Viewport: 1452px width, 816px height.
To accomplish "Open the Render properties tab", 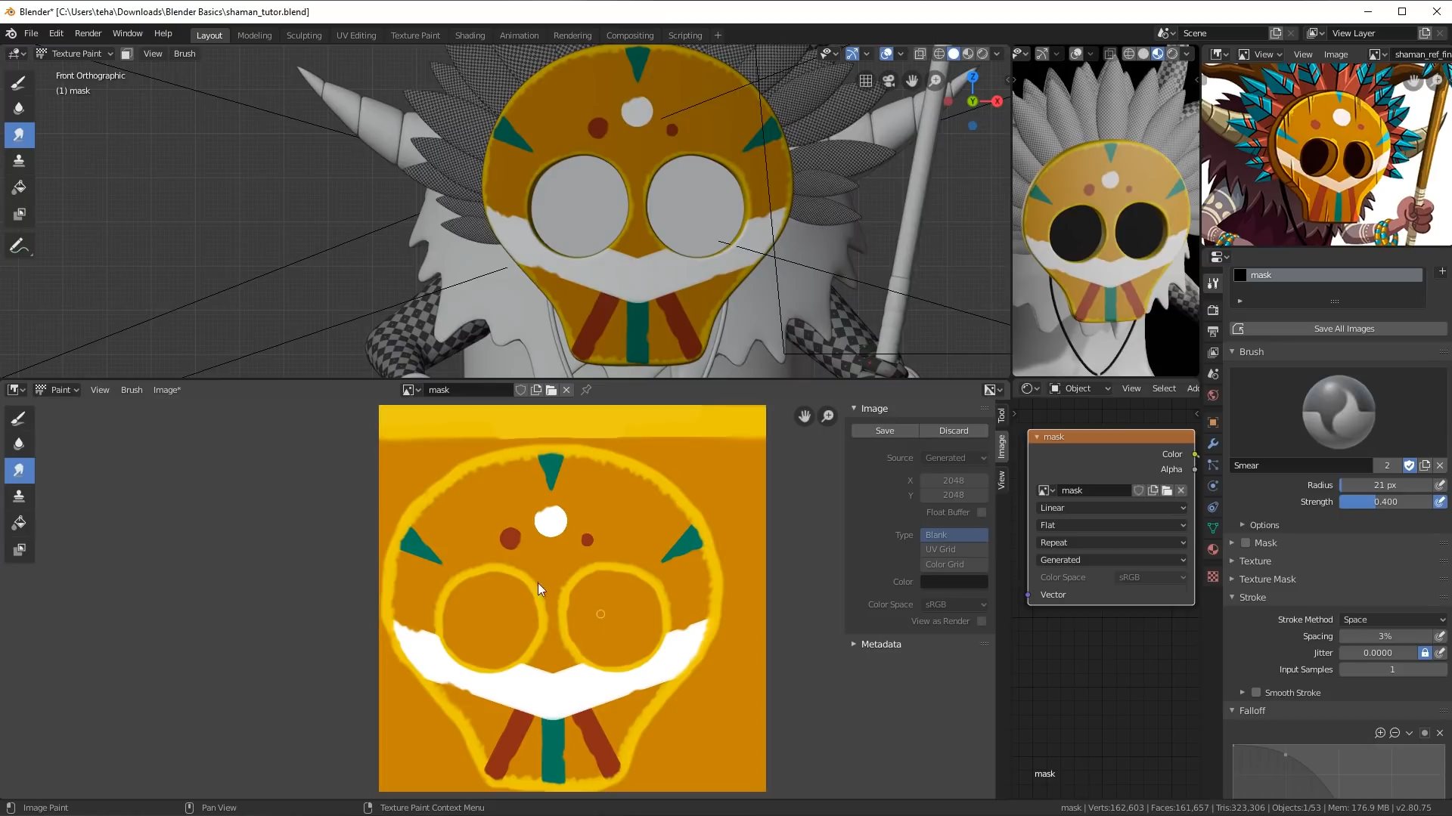I will pyautogui.click(x=1213, y=311).
